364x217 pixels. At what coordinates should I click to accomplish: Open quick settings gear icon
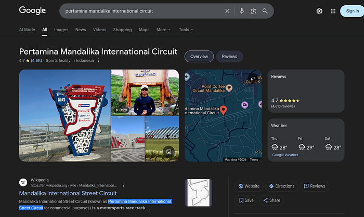[319, 11]
